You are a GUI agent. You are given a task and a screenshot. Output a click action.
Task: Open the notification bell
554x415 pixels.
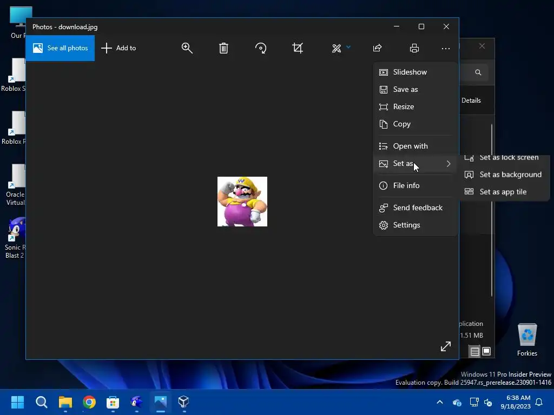[539, 402]
